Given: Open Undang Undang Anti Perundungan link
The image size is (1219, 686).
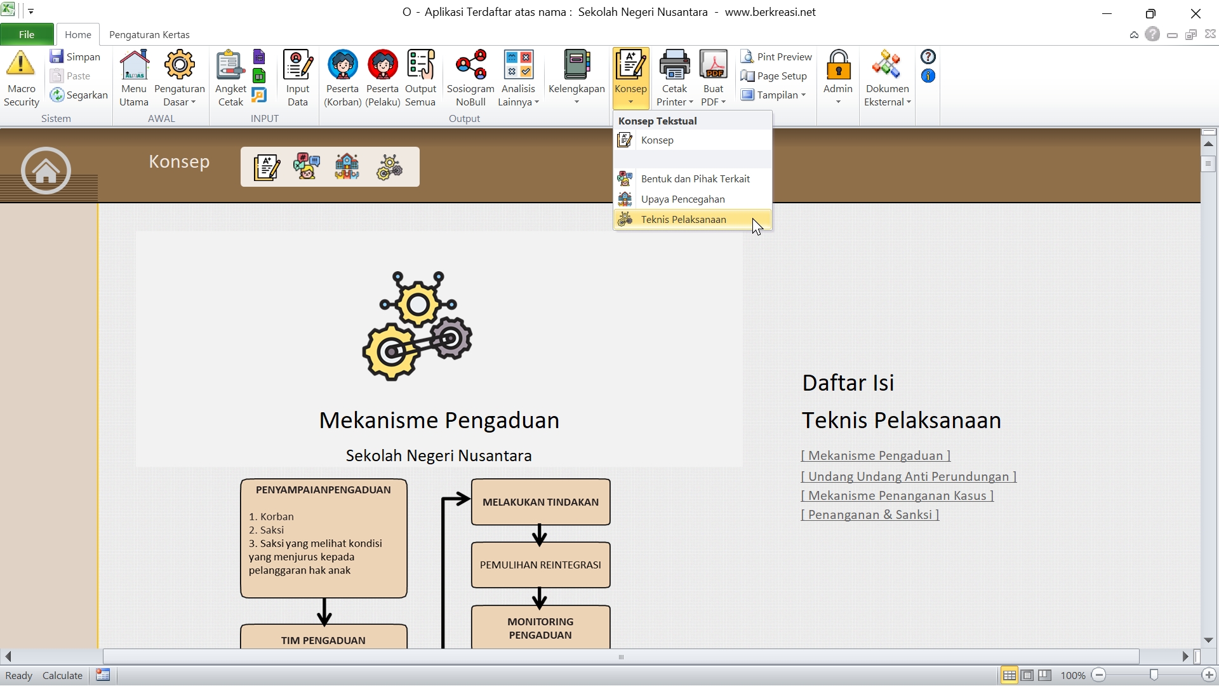Looking at the screenshot, I should coord(909,476).
